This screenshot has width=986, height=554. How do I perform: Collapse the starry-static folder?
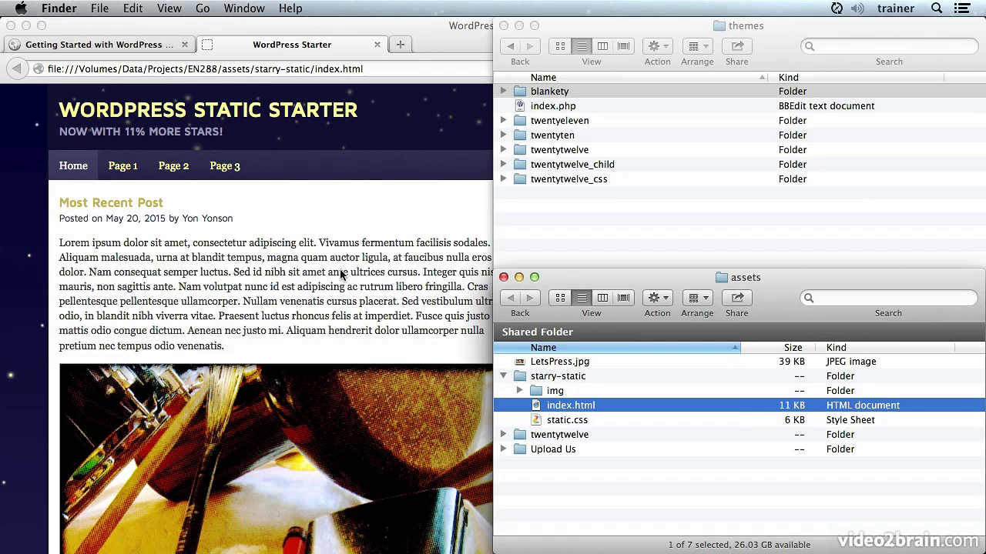504,375
